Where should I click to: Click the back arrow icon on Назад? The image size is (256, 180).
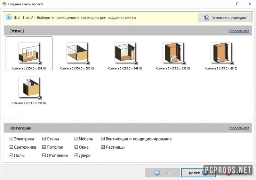pos(157,173)
